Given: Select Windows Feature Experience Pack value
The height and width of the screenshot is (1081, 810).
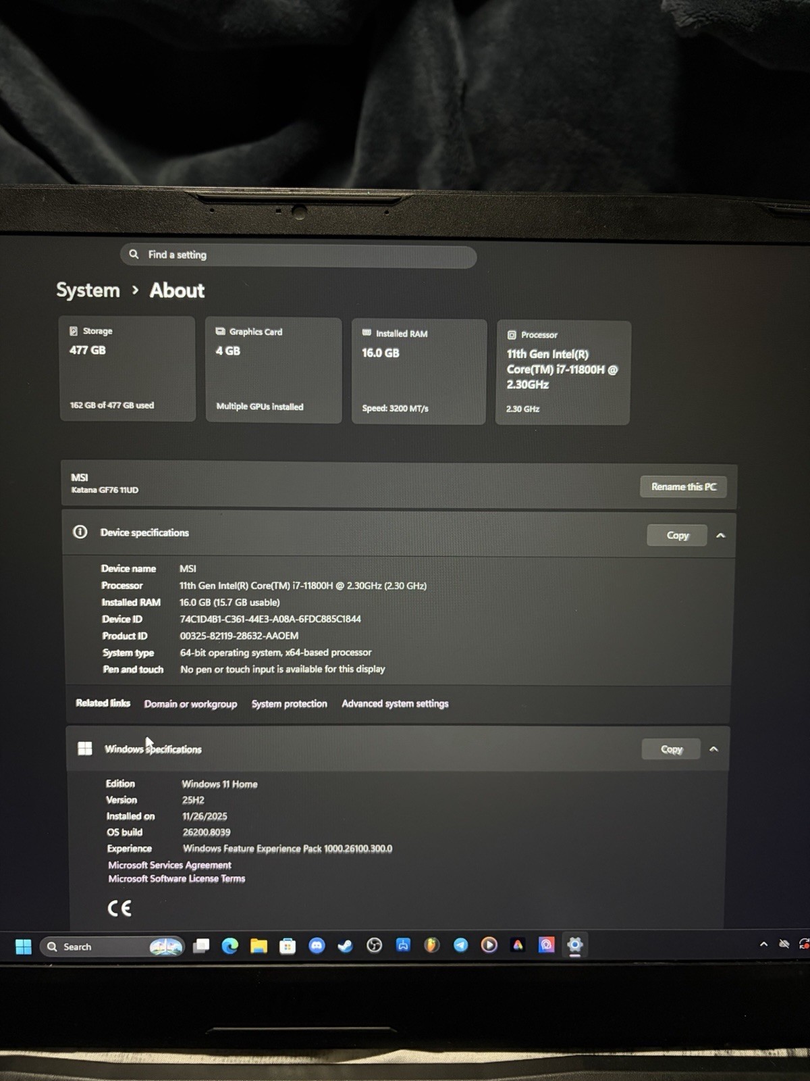Looking at the screenshot, I should click(288, 849).
